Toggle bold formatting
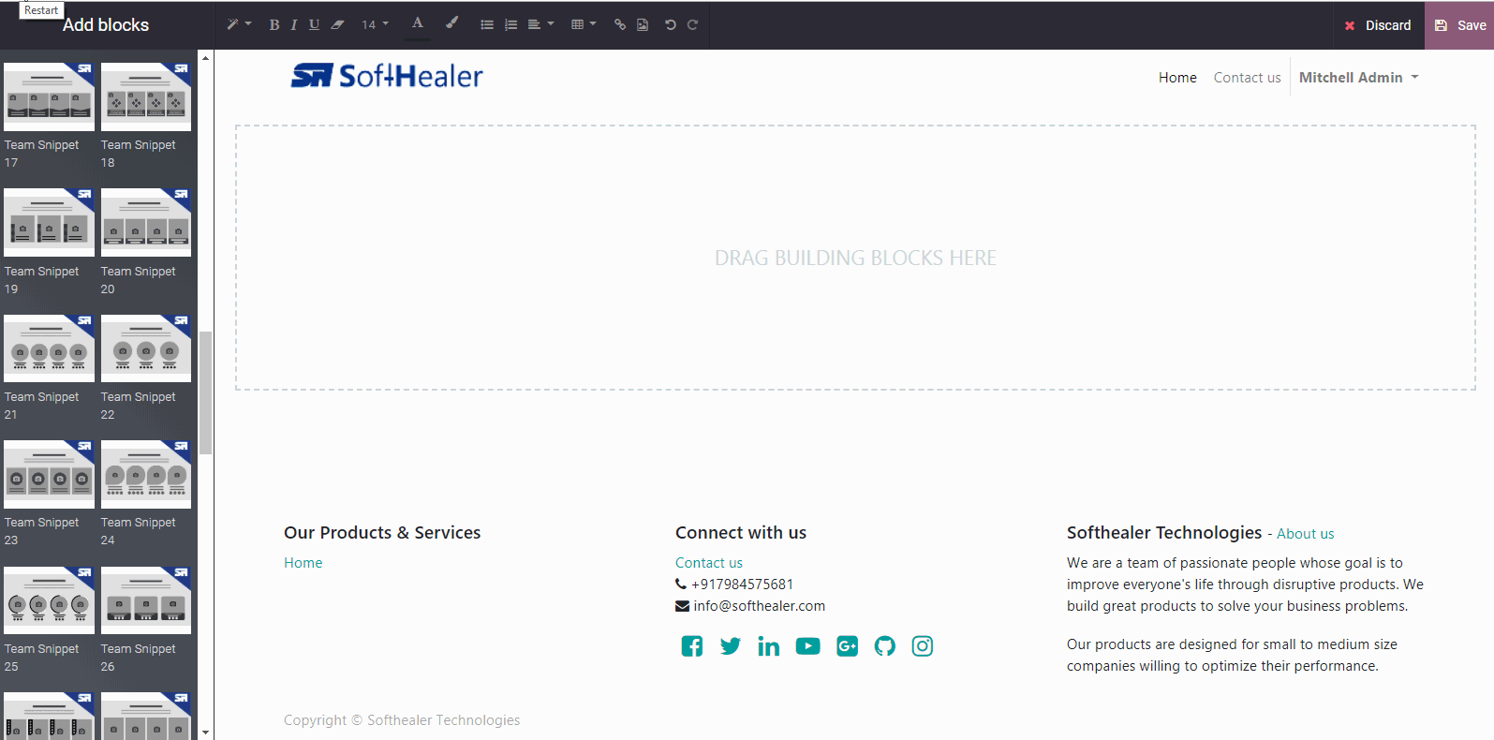 (274, 24)
